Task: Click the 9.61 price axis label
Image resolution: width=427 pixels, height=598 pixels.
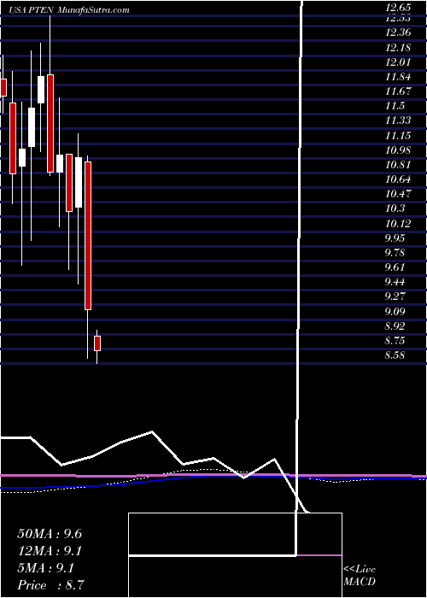Action: point(395,267)
